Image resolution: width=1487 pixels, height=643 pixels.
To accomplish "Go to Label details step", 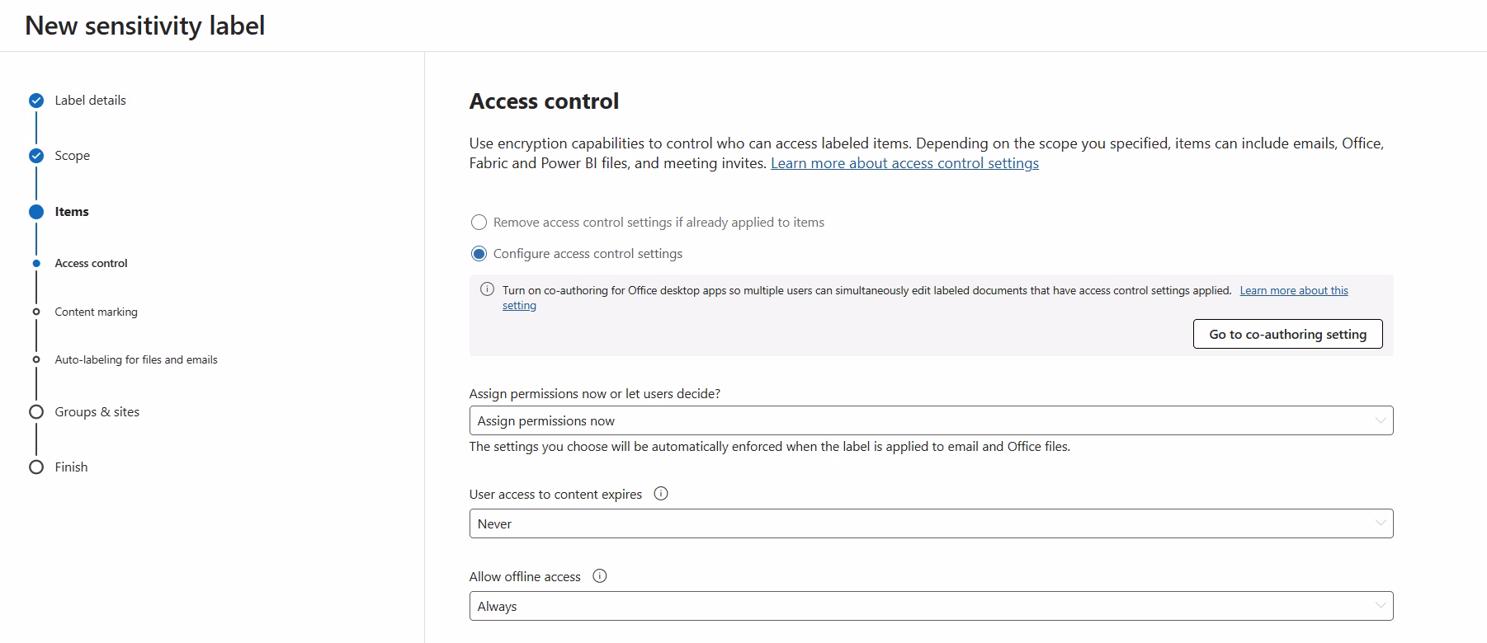I will tap(91, 101).
